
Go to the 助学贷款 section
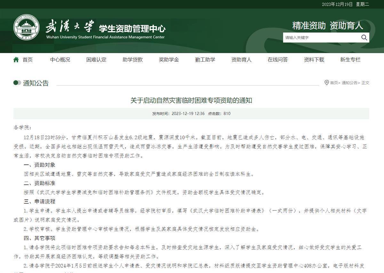[x=132, y=60]
